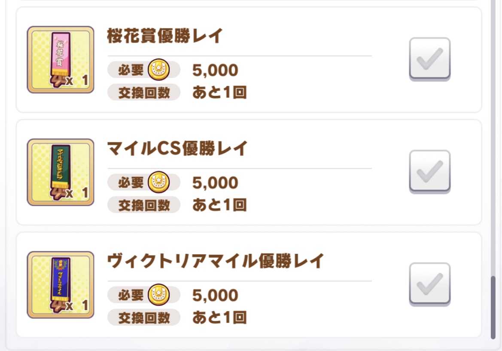Click the 必要 label for マイルCS優勝レイ
Screen dimensions: 502x351
[x=131, y=183]
